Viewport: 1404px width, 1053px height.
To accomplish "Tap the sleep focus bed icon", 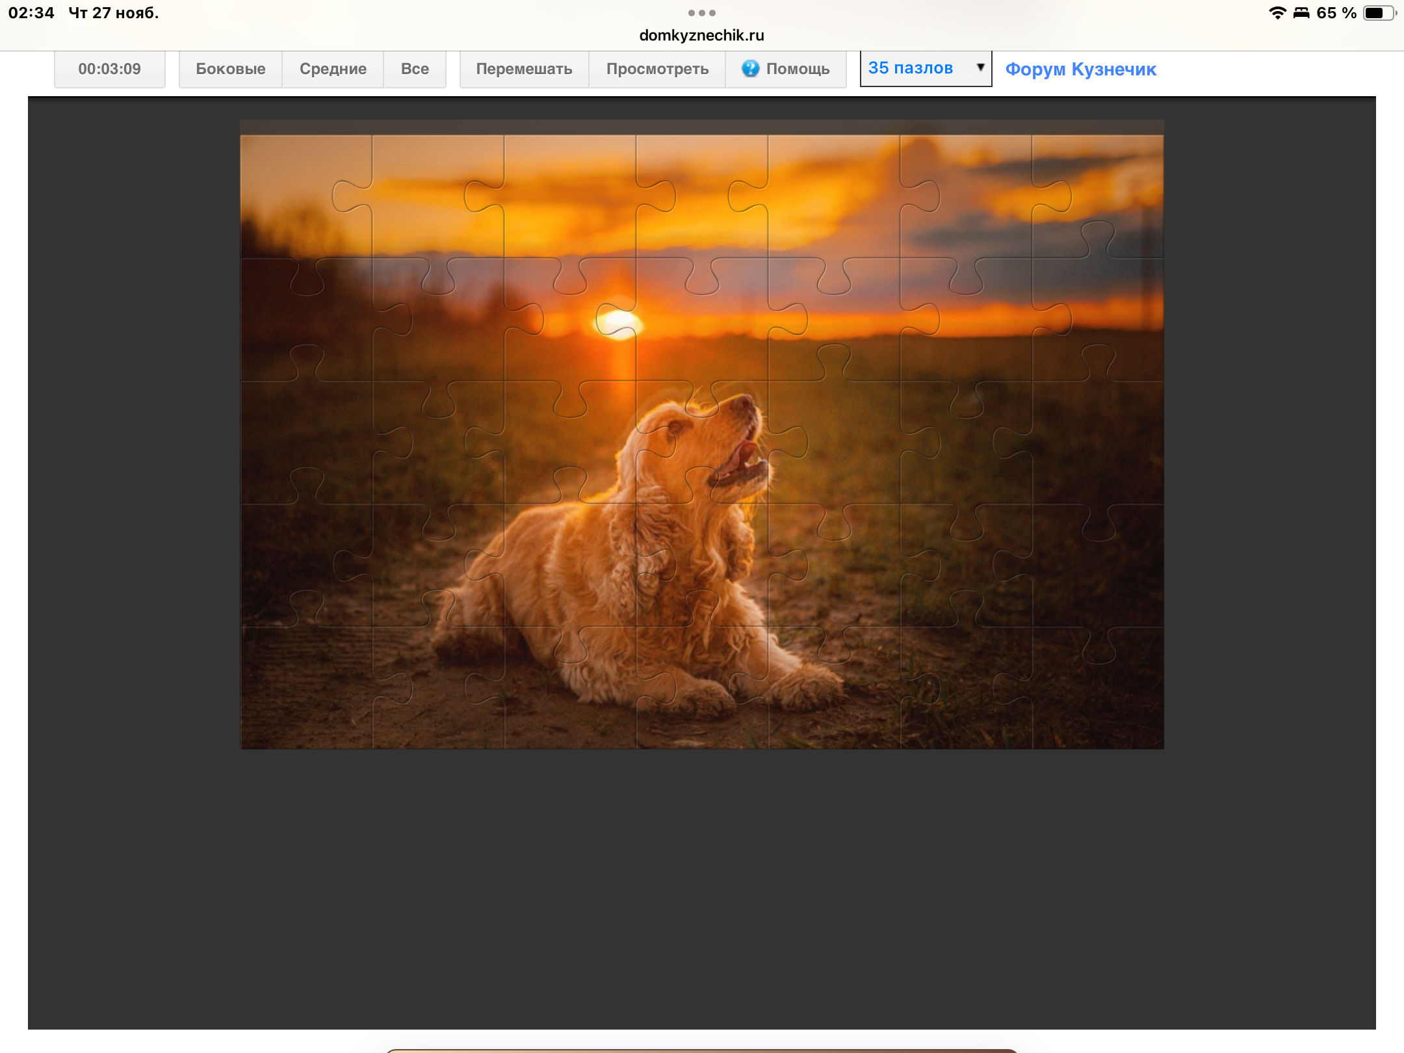I will pyautogui.click(x=1301, y=13).
